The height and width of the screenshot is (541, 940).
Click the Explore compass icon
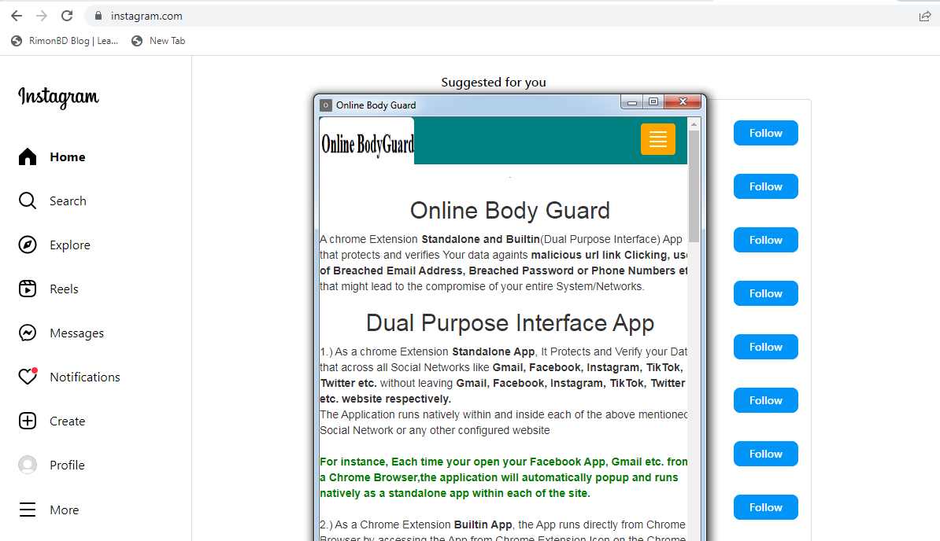tap(28, 245)
